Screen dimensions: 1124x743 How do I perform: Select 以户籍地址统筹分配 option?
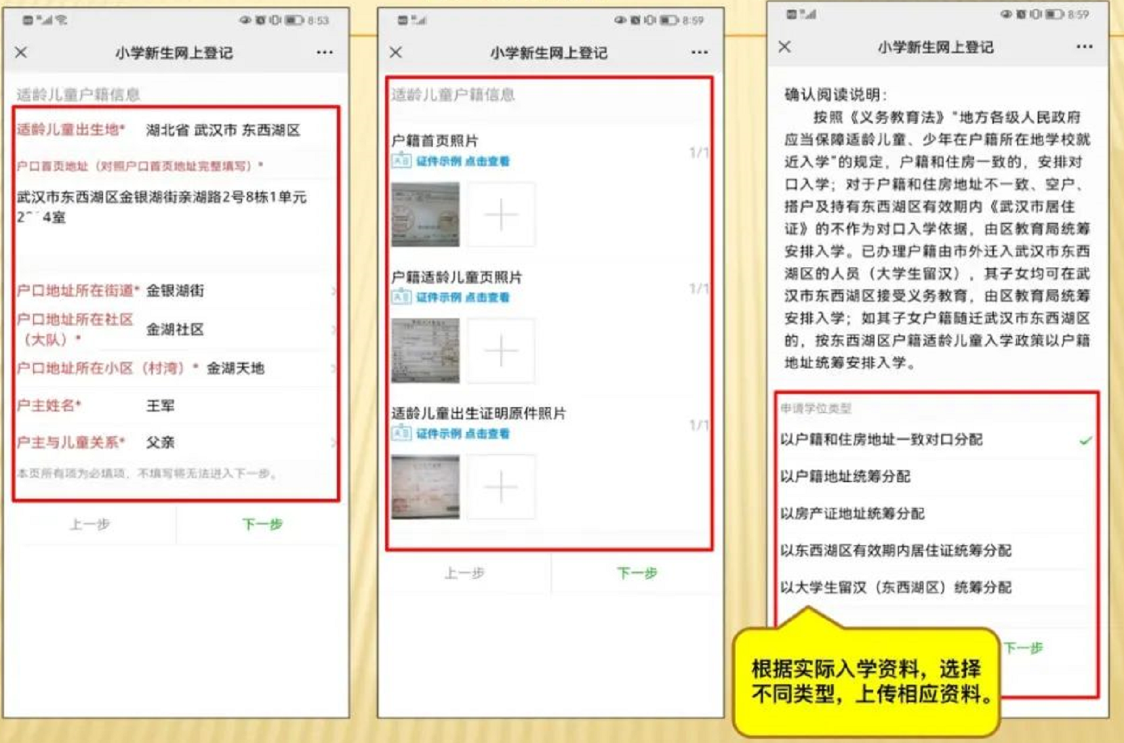936,476
